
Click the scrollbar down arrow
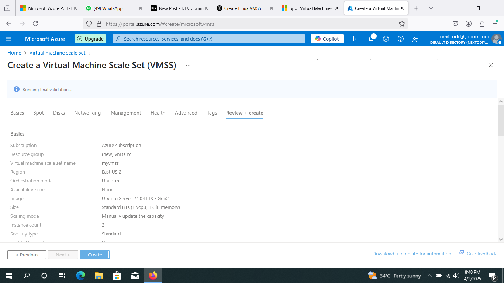501,240
